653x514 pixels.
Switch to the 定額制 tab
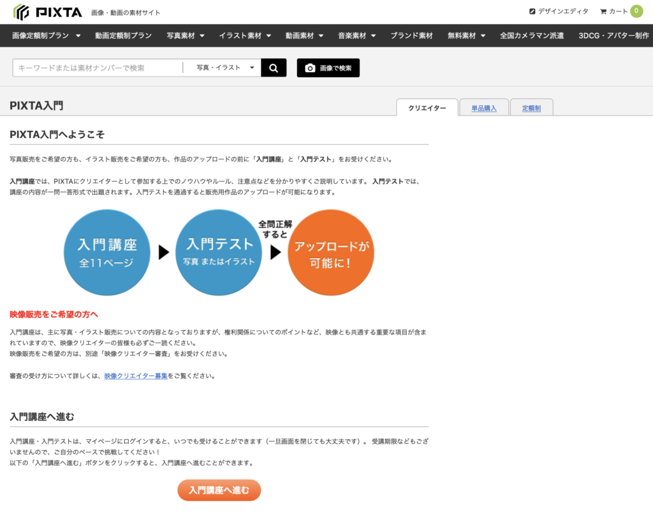click(x=531, y=107)
